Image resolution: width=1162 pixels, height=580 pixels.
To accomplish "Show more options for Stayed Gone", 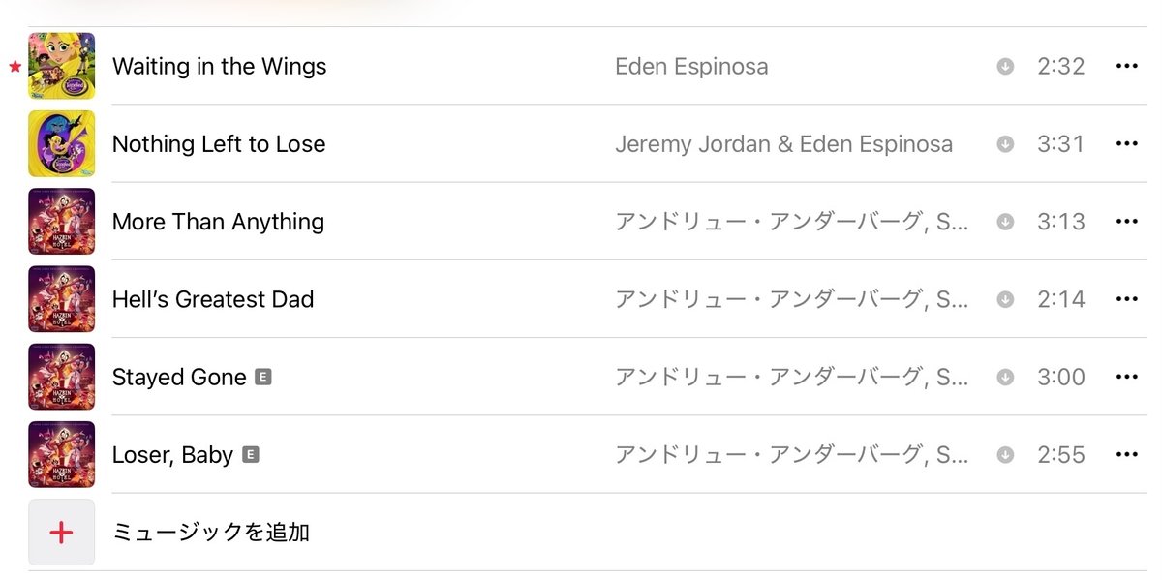I will (1126, 377).
